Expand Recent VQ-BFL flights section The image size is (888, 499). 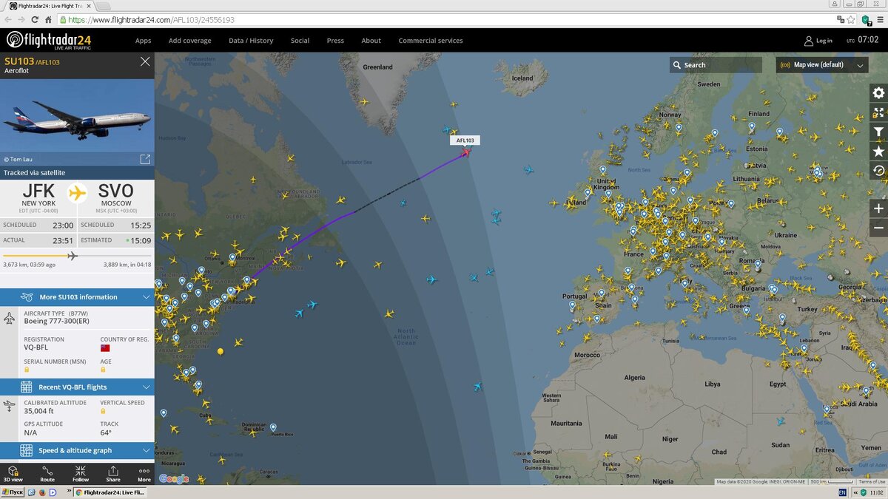pyautogui.click(x=77, y=387)
